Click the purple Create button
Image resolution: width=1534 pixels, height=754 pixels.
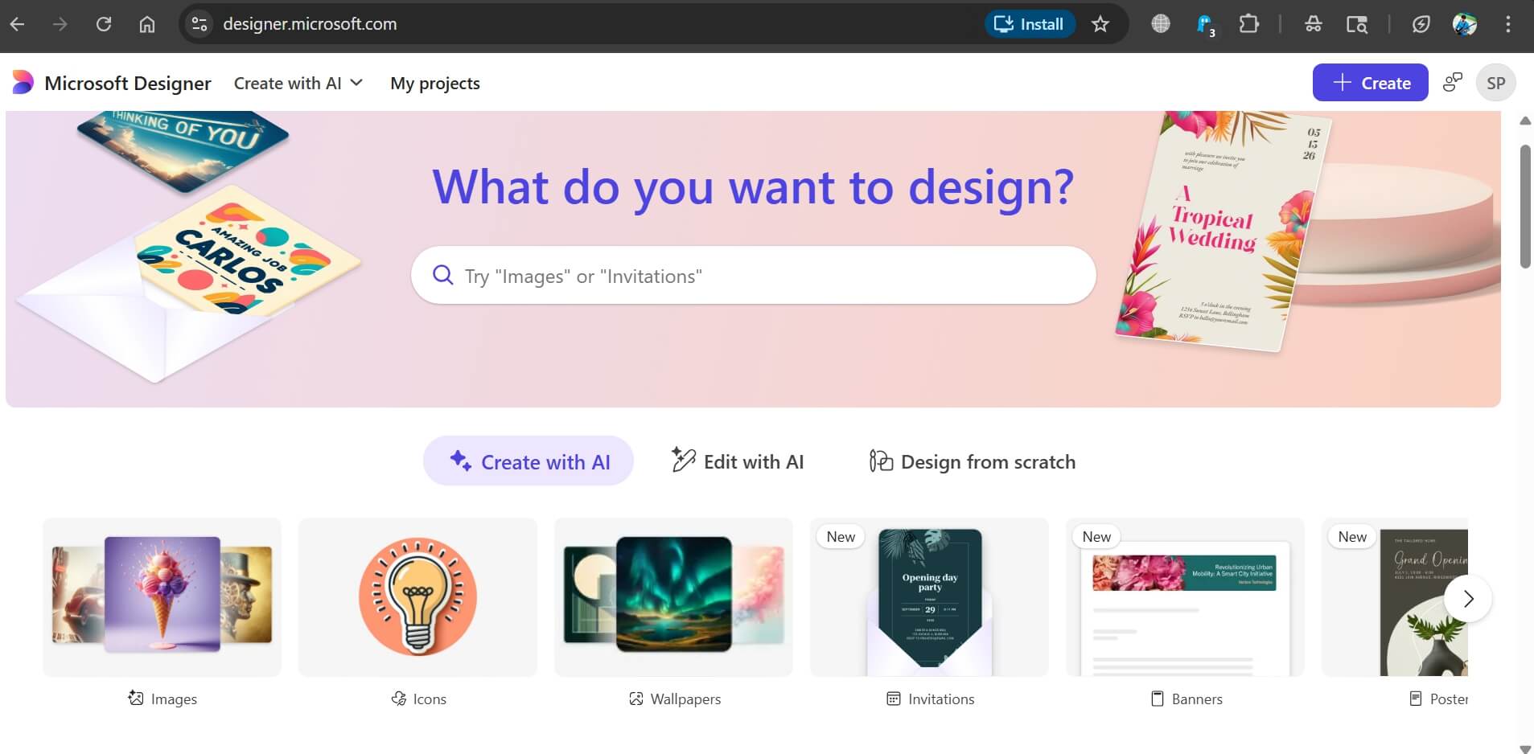[x=1370, y=82]
